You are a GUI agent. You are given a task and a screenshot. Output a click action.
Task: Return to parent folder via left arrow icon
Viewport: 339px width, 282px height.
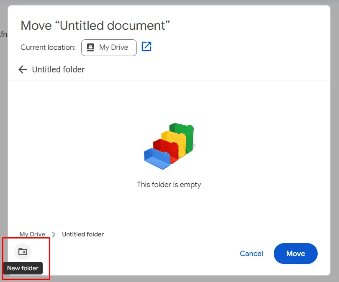[22, 69]
